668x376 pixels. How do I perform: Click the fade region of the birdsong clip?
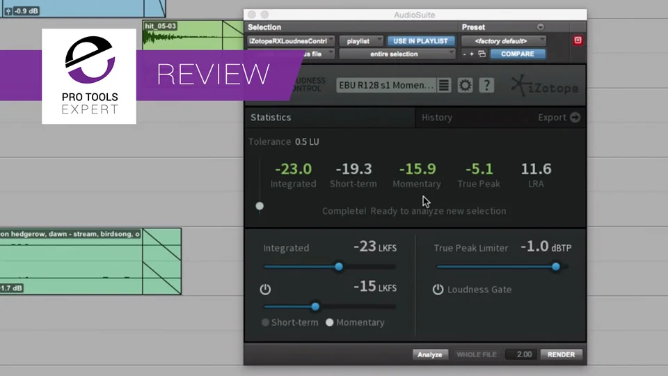[162, 261]
